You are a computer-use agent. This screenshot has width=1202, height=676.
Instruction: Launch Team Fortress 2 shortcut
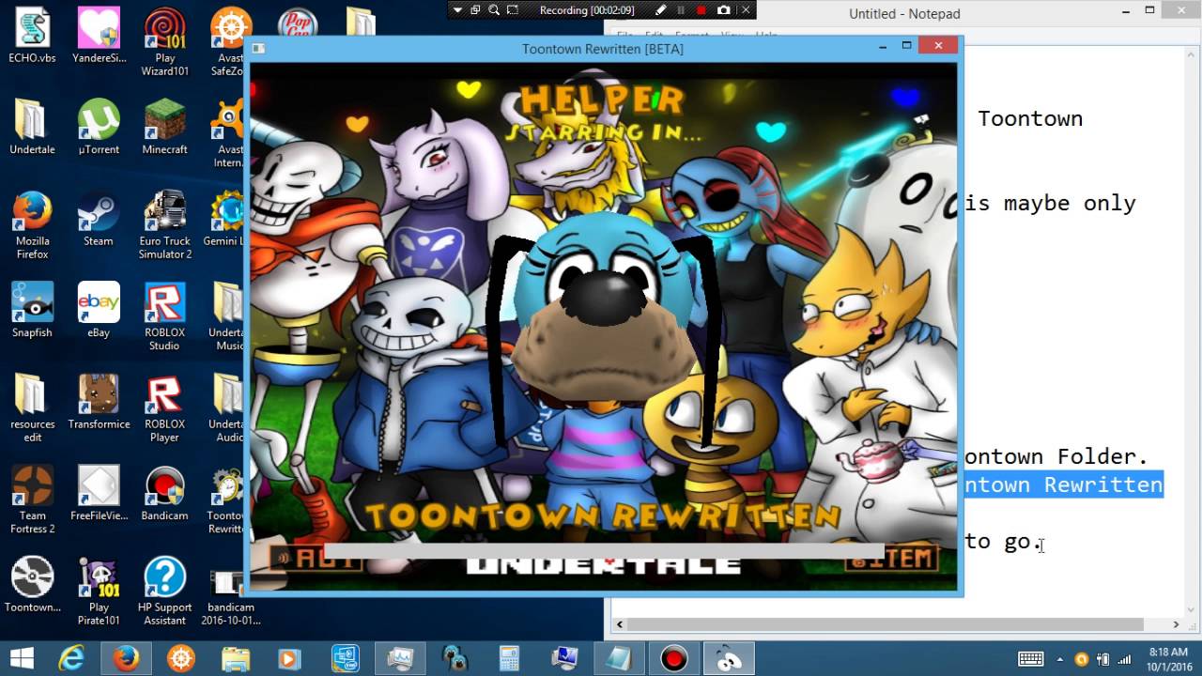32,499
